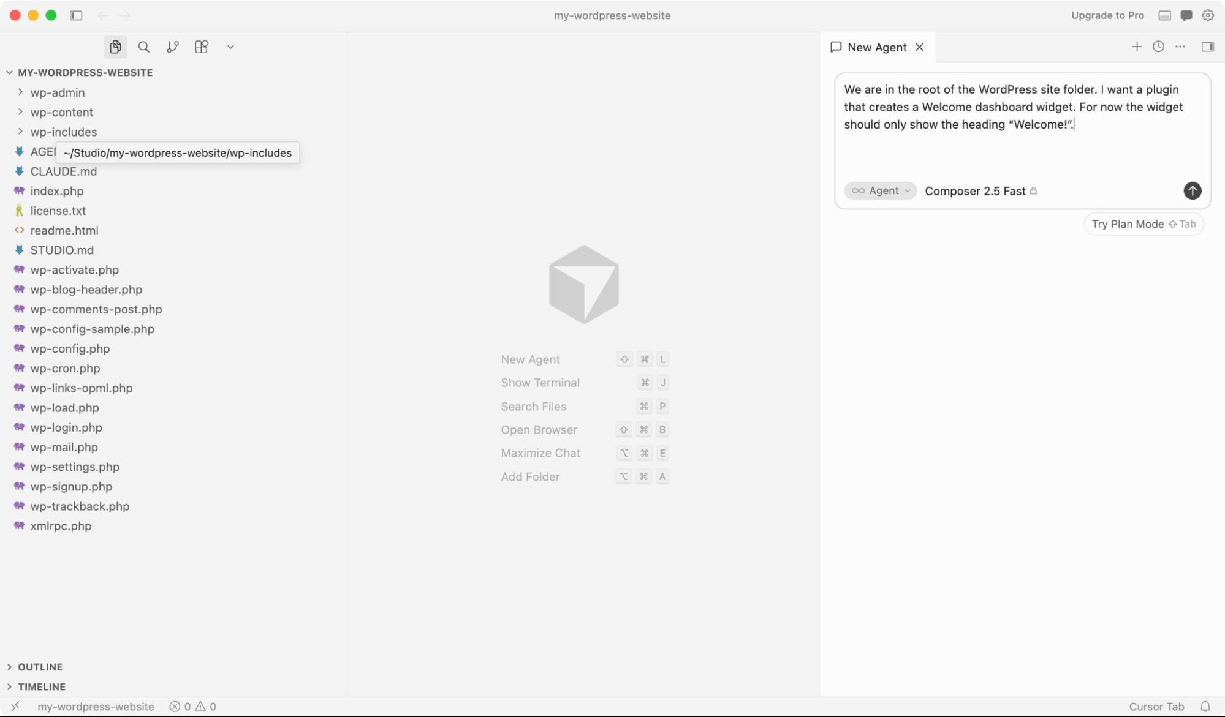Click Open Browser in welcome shortcuts
This screenshot has width=1225, height=717.
point(539,430)
